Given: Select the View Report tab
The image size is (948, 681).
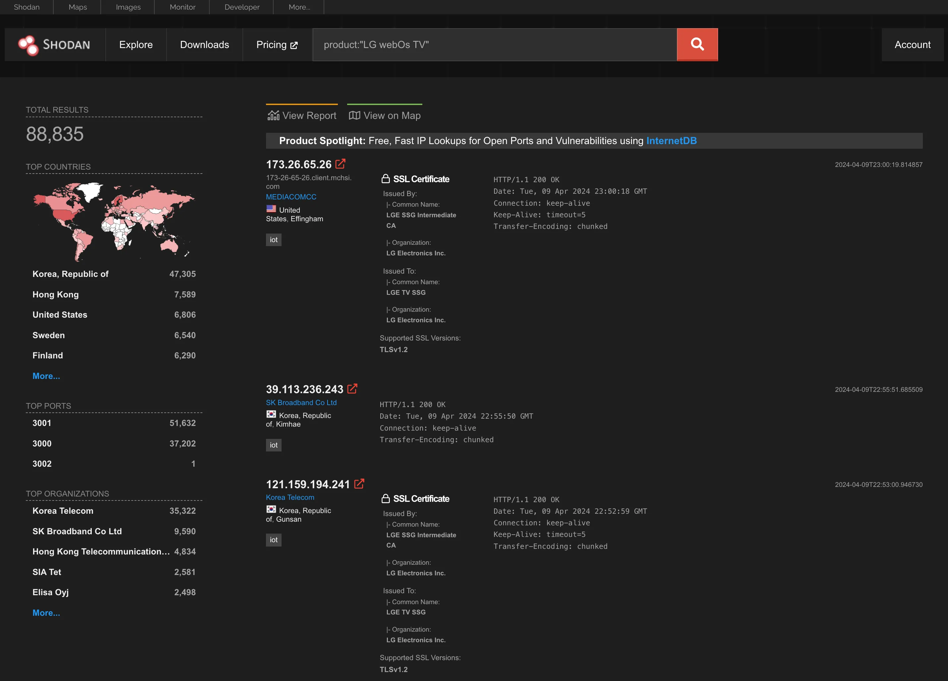Looking at the screenshot, I should tap(301, 115).
